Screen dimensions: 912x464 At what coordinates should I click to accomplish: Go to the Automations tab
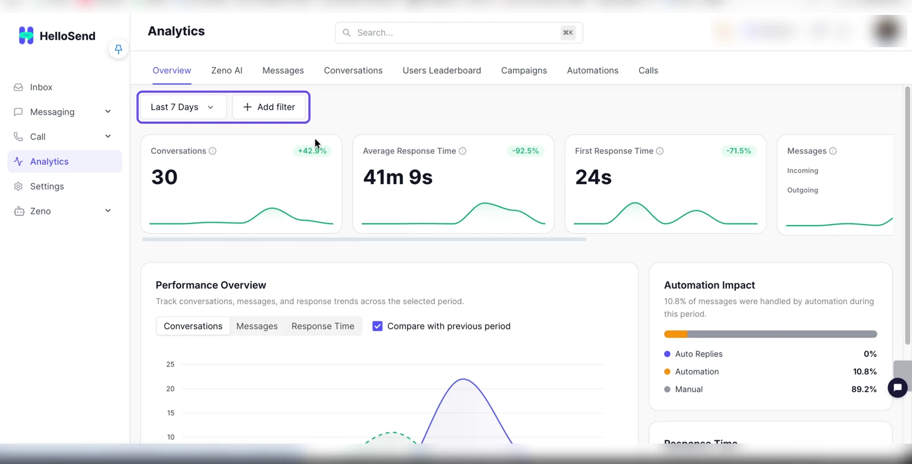pyautogui.click(x=593, y=71)
